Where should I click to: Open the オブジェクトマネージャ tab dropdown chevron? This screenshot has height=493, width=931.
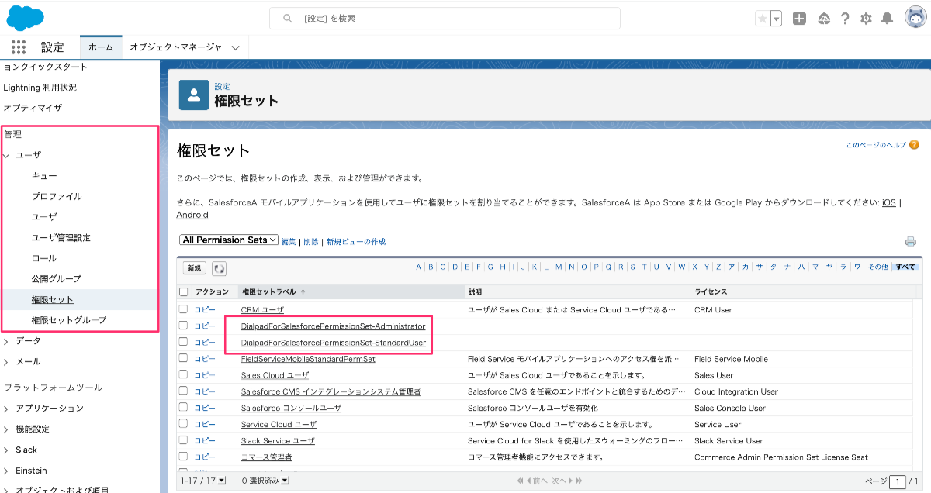[x=235, y=47]
